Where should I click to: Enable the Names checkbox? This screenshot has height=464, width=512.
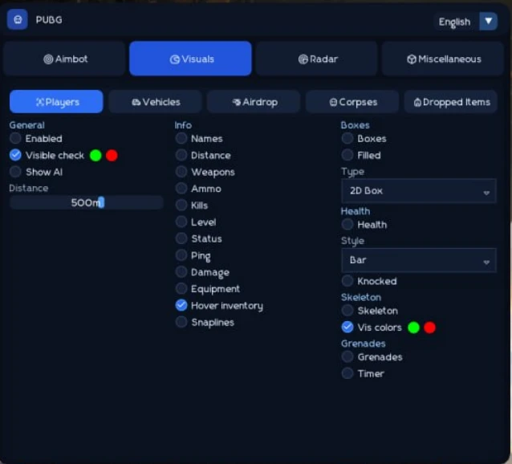point(181,138)
